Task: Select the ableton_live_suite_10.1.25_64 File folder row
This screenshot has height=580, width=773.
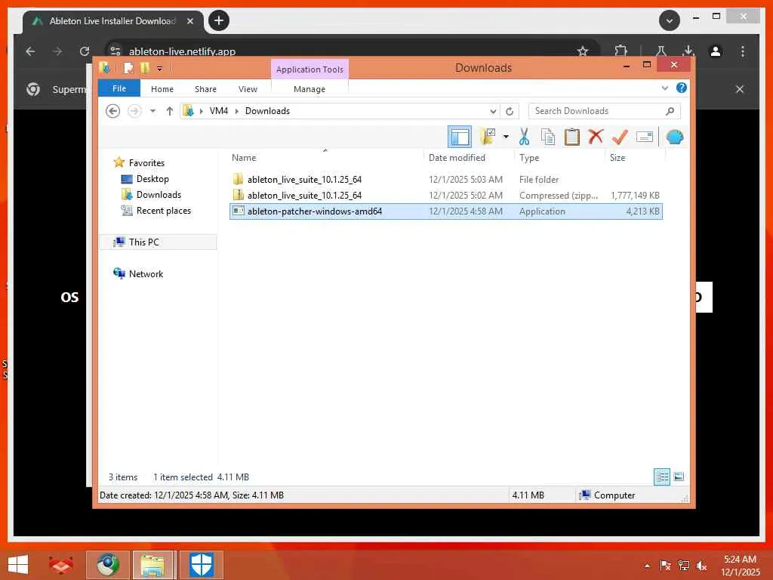Action: (445, 180)
